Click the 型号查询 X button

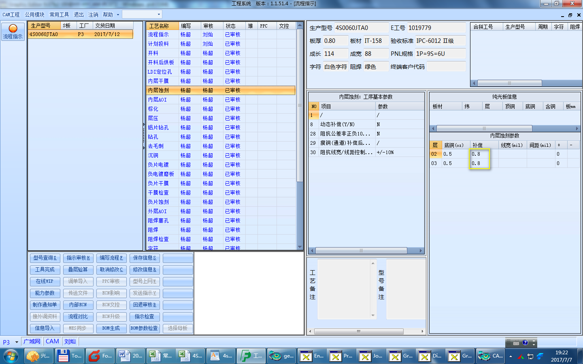pyautogui.click(x=45, y=258)
